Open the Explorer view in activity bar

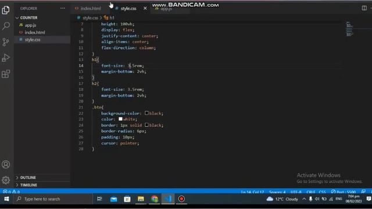pos(6,10)
